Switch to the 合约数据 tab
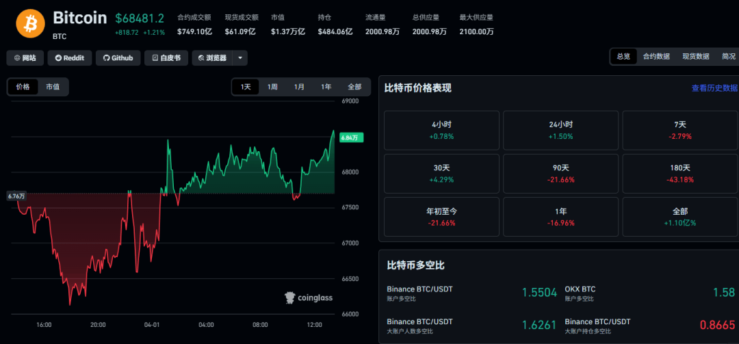The width and height of the screenshot is (739, 344). (x=656, y=57)
